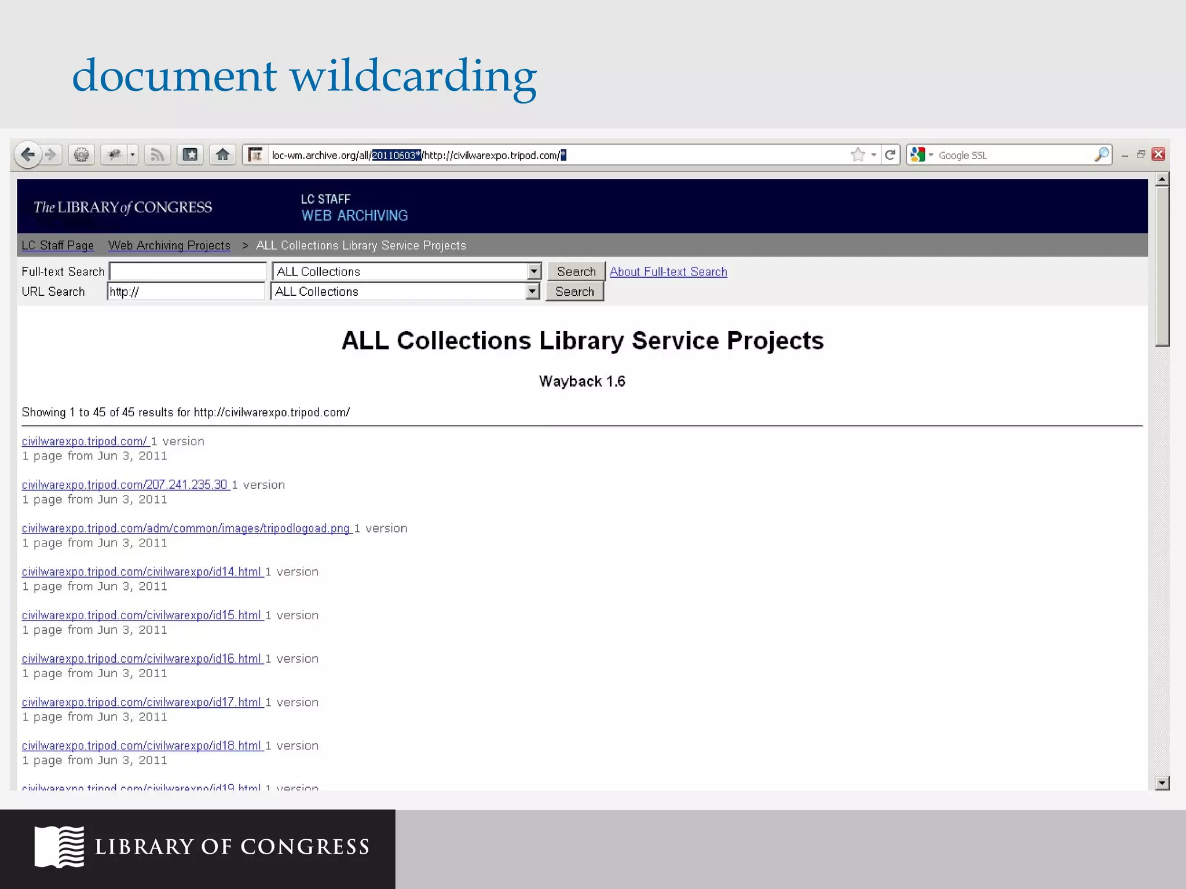
Task: Open the tripodlogoad.png result link
Action: tap(186, 528)
